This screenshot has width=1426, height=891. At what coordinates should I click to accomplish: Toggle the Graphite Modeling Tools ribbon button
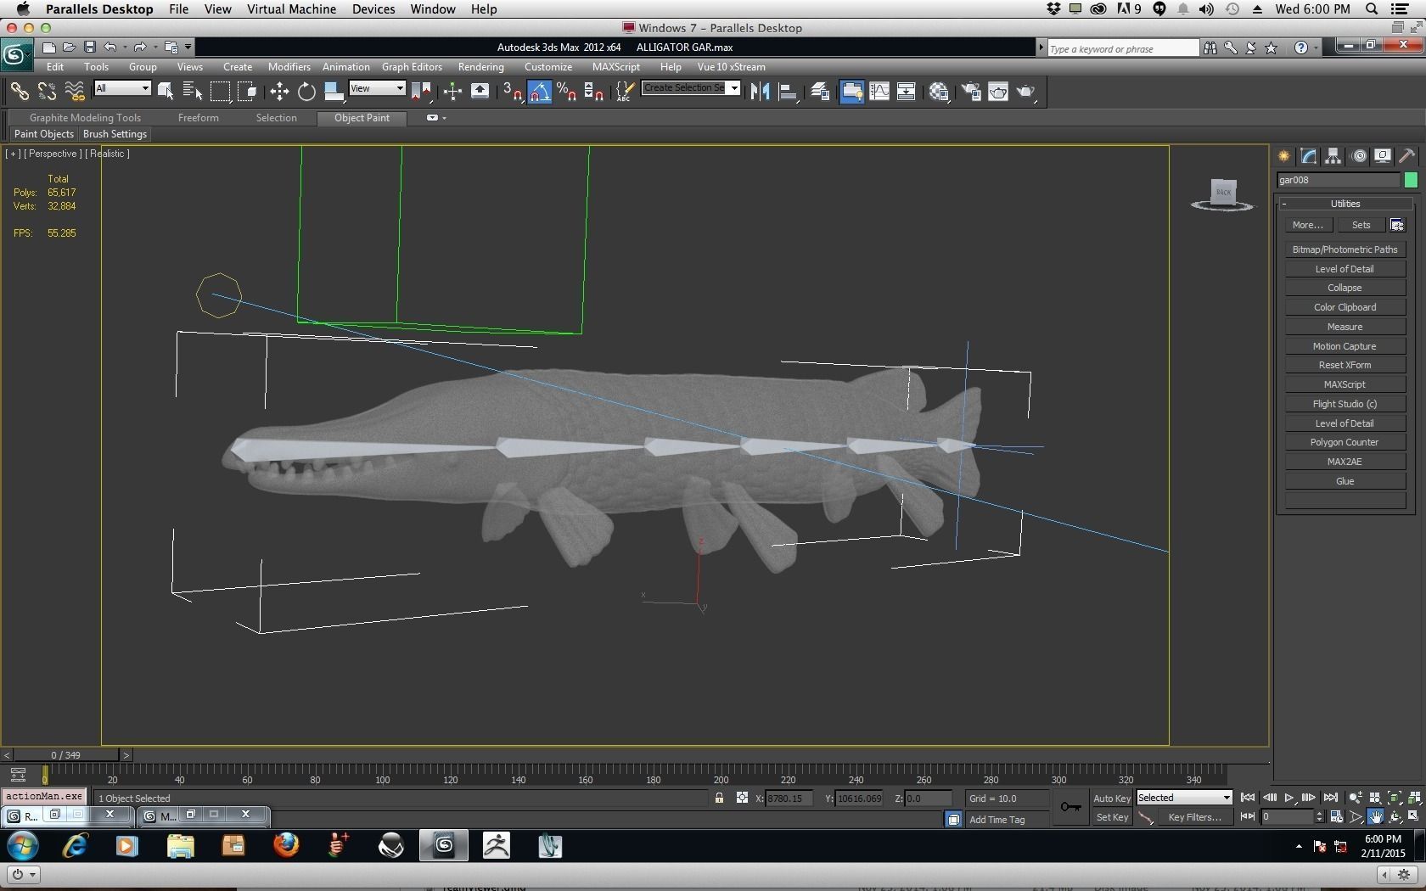coord(851,91)
